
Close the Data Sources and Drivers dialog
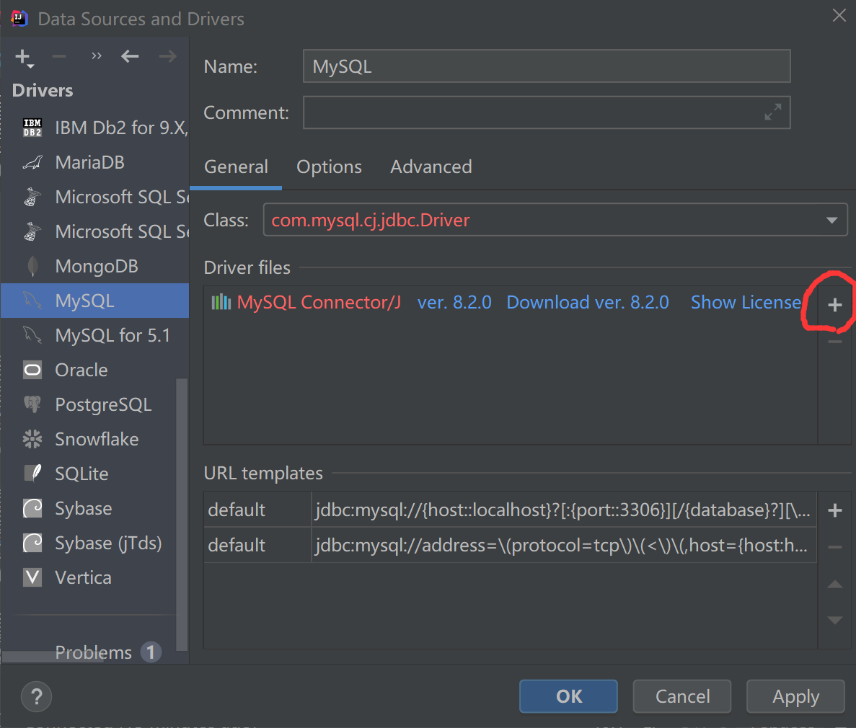(839, 15)
